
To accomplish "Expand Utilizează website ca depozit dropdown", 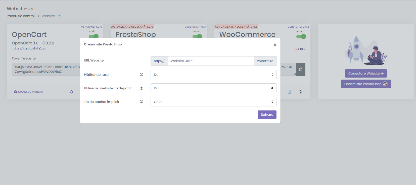I will (x=213, y=88).
